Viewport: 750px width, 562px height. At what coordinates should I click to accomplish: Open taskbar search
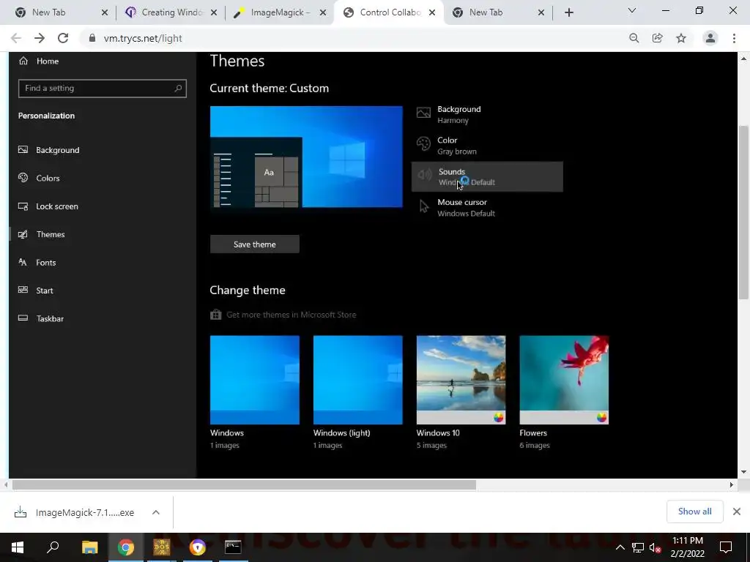[x=53, y=547]
